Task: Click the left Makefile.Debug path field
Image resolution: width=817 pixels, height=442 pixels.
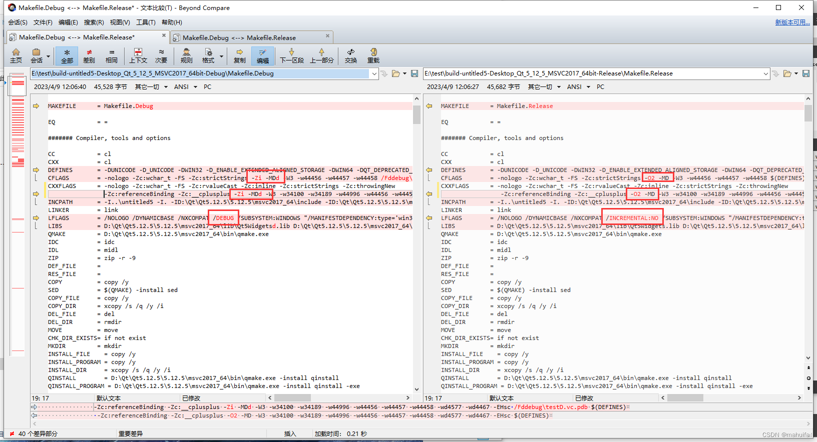Action: pos(200,73)
